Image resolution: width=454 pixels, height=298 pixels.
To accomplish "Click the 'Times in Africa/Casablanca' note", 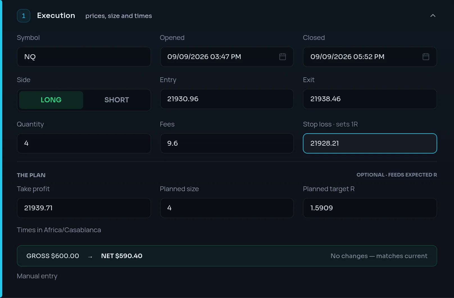I will 59,230.
